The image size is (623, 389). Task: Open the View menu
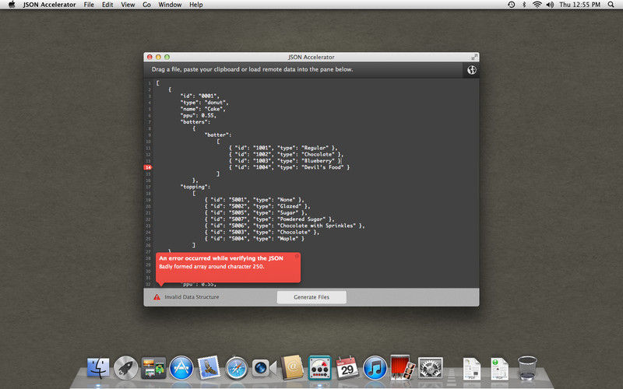coord(128,5)
